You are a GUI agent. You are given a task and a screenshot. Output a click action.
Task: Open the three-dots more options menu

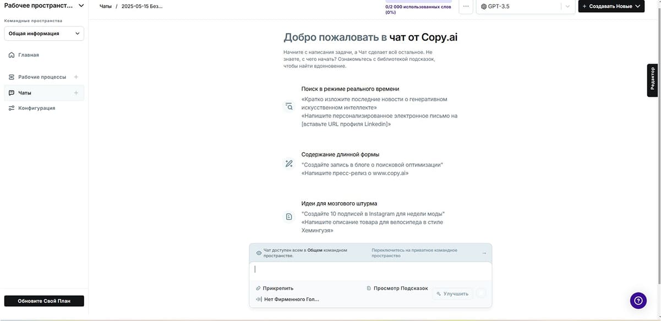(466, 7)
